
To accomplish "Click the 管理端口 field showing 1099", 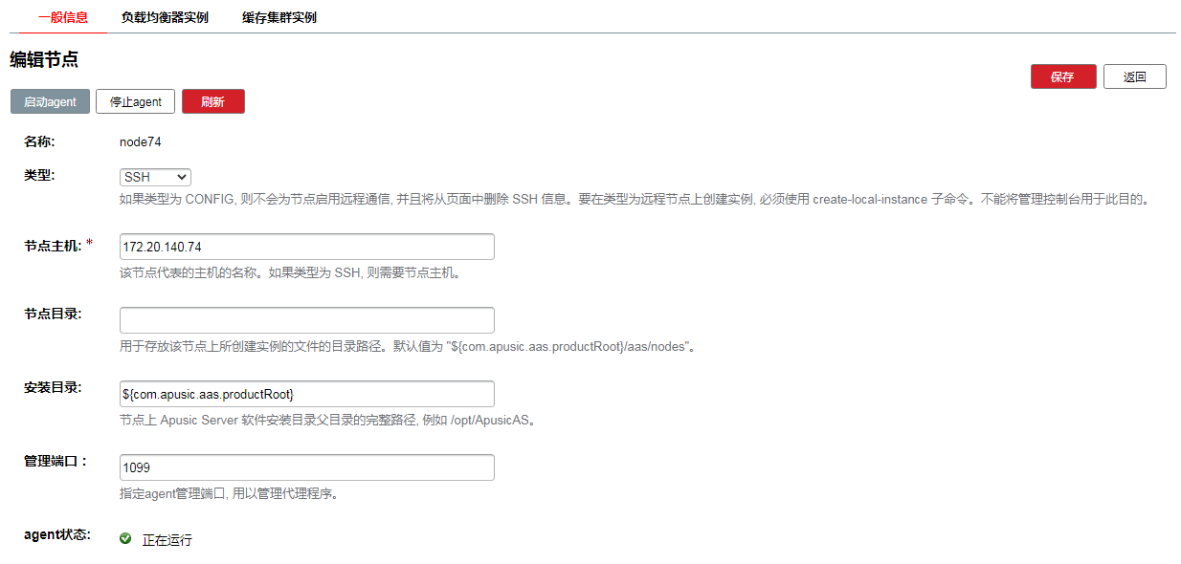I will [x=306, y=467].
